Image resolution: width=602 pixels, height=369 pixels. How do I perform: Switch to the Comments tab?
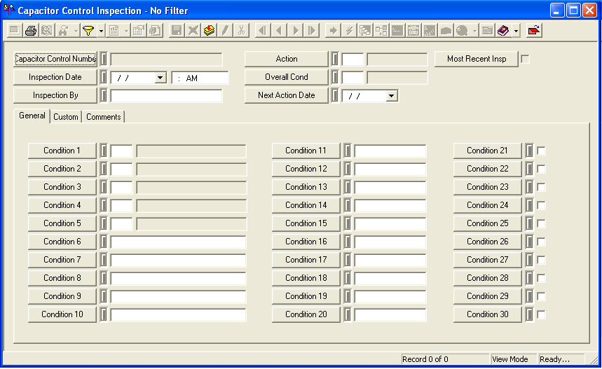(103, 117)
